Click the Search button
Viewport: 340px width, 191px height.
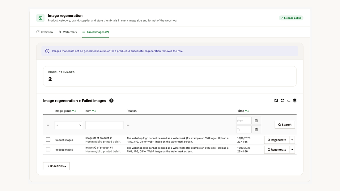pos(285,125)
